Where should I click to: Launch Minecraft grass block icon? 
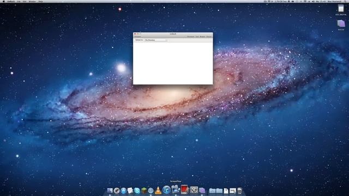(144, 191)
